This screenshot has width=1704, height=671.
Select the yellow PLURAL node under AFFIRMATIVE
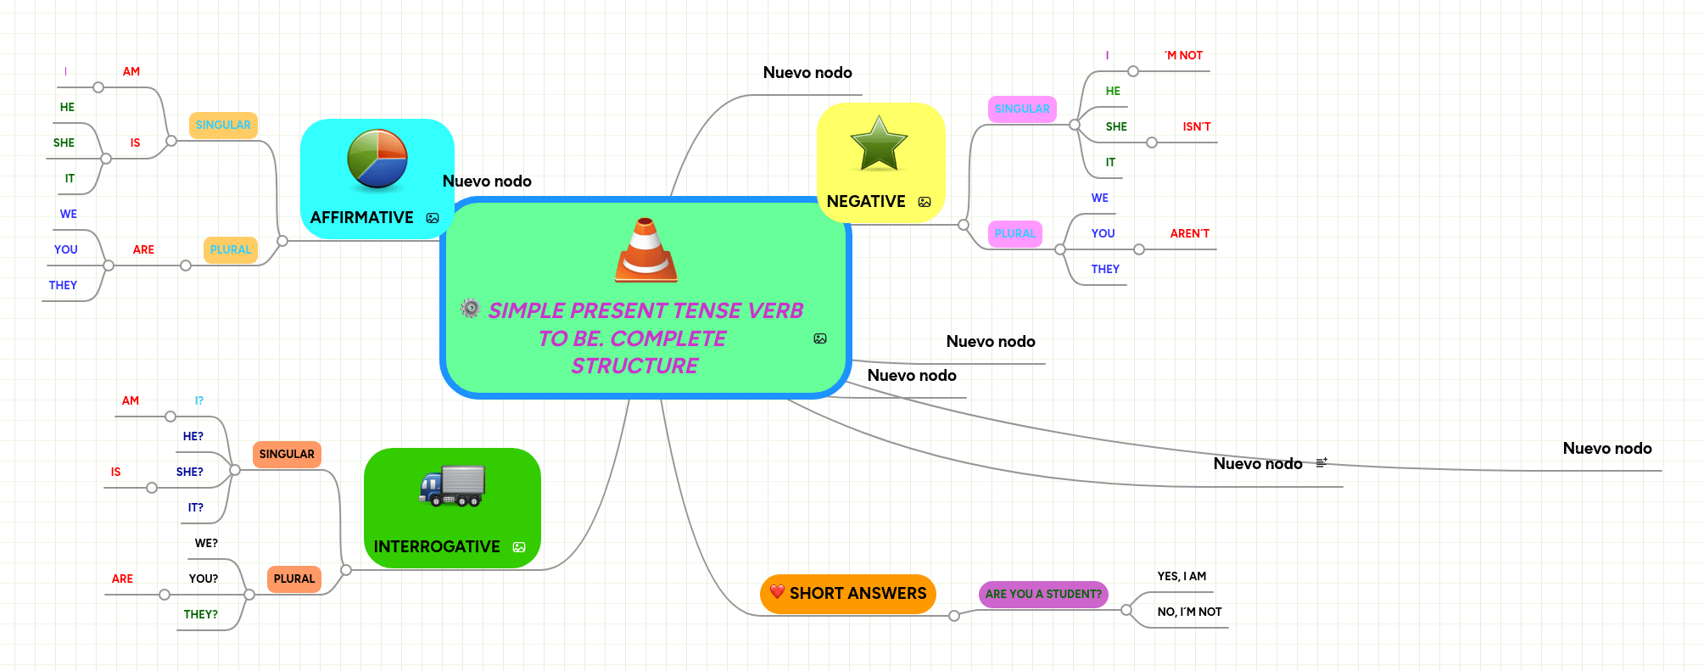[231, 249]
